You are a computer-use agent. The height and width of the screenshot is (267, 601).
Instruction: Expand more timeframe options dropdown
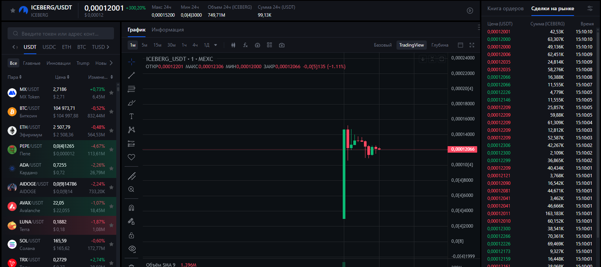(x=215, y=45)
